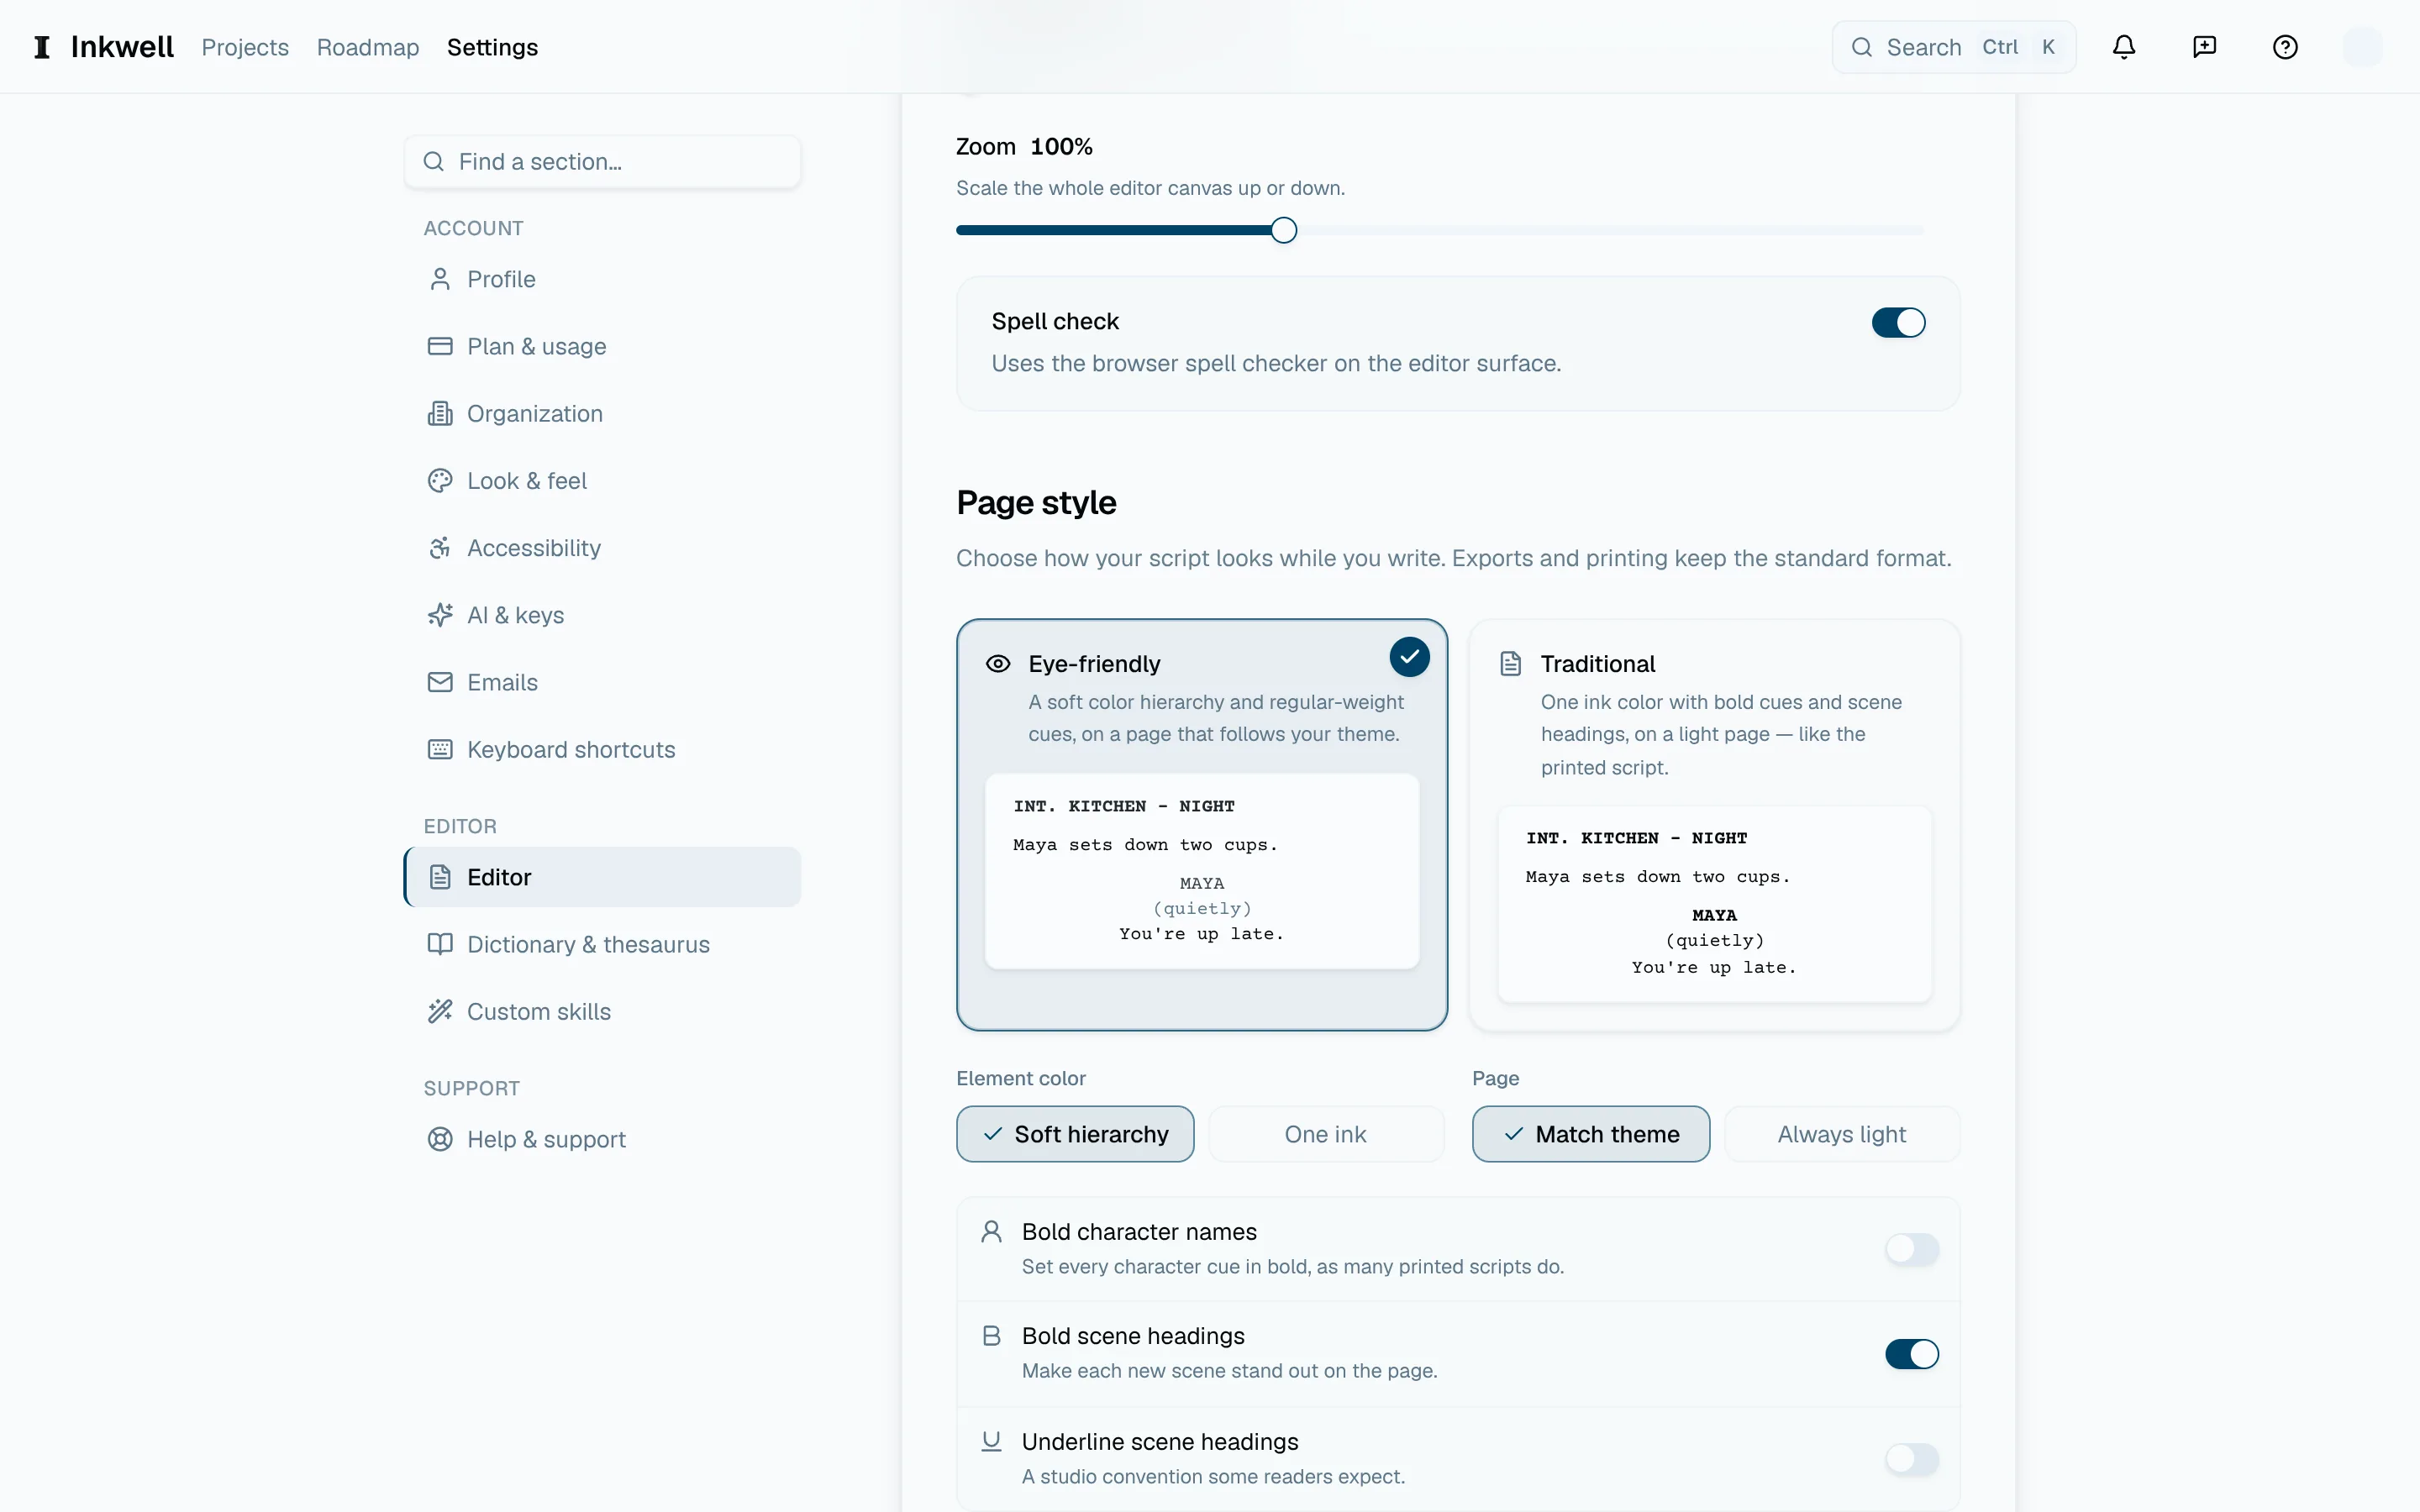
Task: Disable Bold scene headings
Action: (1911, 1354)
